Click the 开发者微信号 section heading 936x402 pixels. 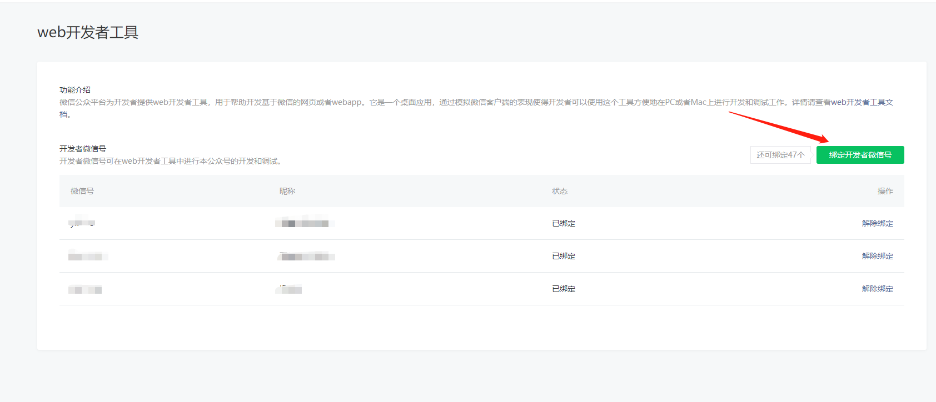coord(83,149)
